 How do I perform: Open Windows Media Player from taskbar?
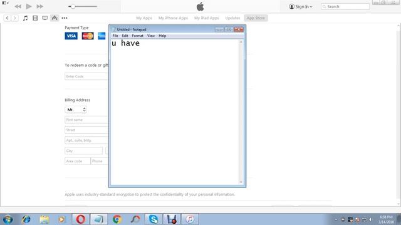pyautogui.click(x=61, y=219)
